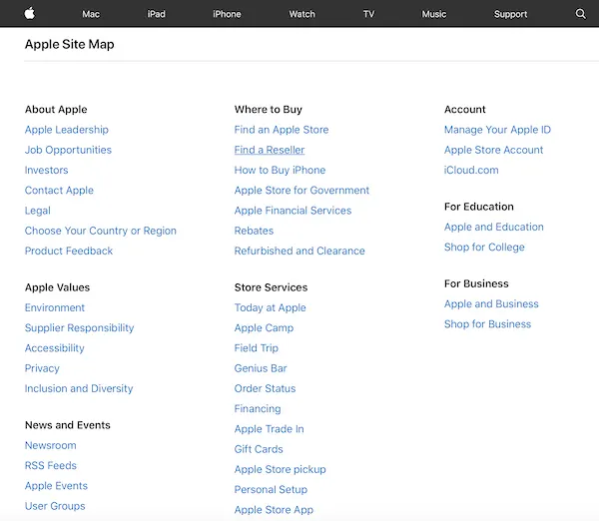The height and width of the screenshot is (521, 599).
Task: Visit the Today at Apple link
Action: pos(271,307)
